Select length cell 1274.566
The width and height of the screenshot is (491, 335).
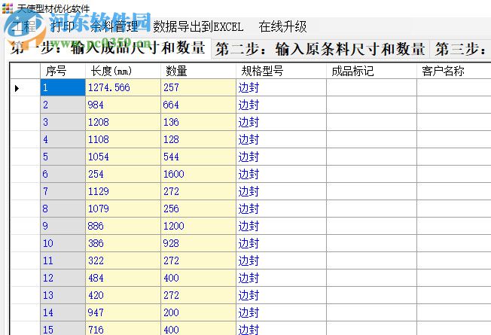pyautogui.click(x=123, y=87)
